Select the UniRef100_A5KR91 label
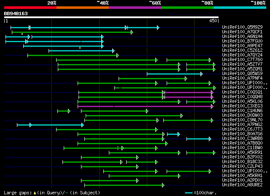 [242, 153]
